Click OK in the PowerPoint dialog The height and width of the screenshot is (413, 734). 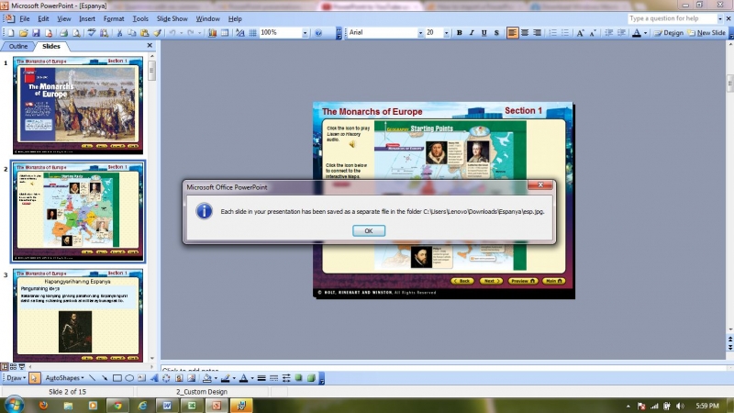coord(368,230)
